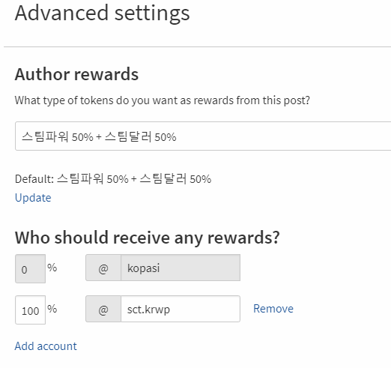Click the 'What type of tokens' question text

tap(163, 100)
